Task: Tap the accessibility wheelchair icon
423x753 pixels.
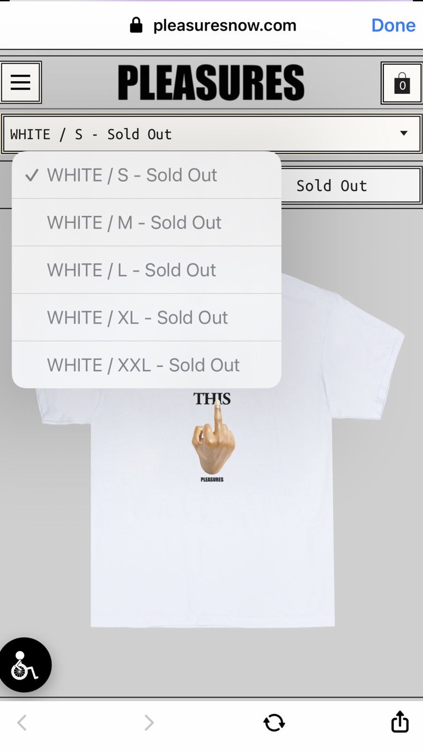Action: [25, 665]
